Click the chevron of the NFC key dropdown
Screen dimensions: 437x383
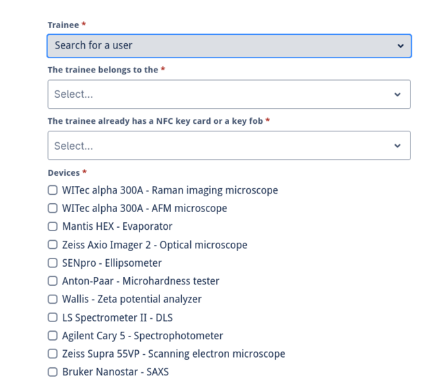[x=397, y=146]
